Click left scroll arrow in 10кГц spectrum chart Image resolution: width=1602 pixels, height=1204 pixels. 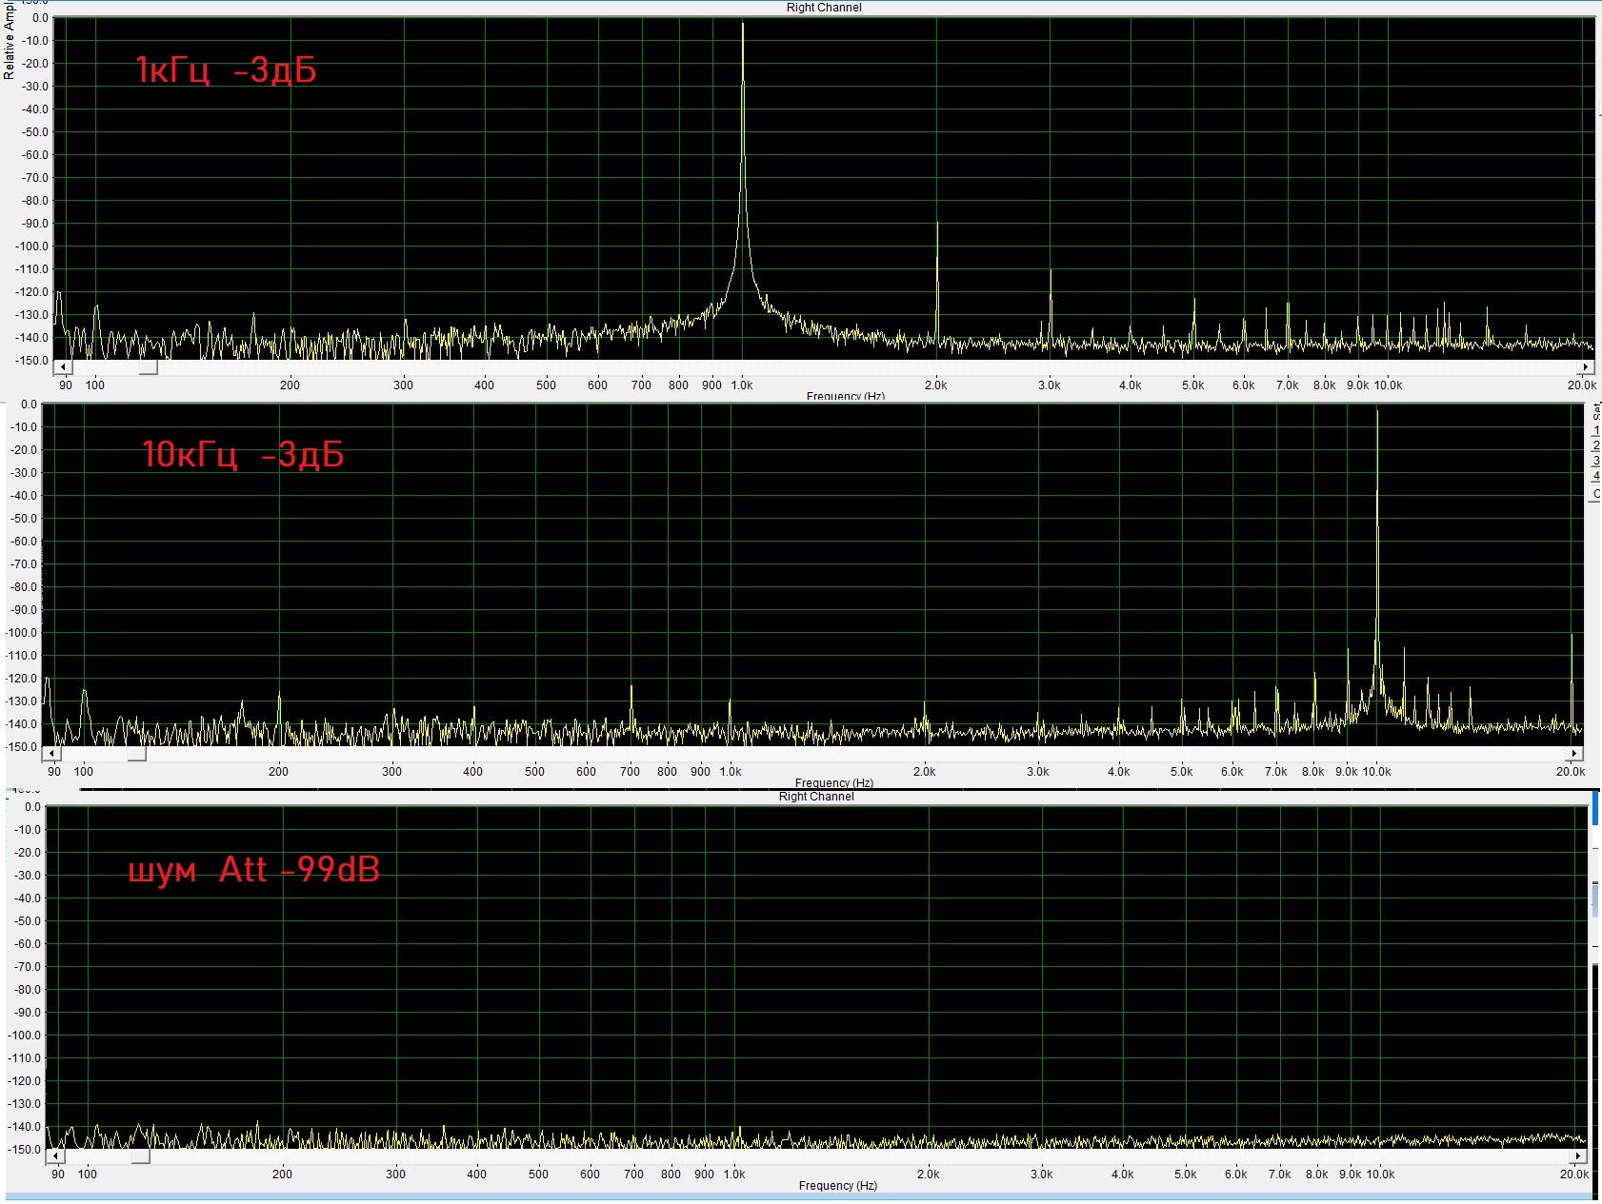tap(51, 754)
